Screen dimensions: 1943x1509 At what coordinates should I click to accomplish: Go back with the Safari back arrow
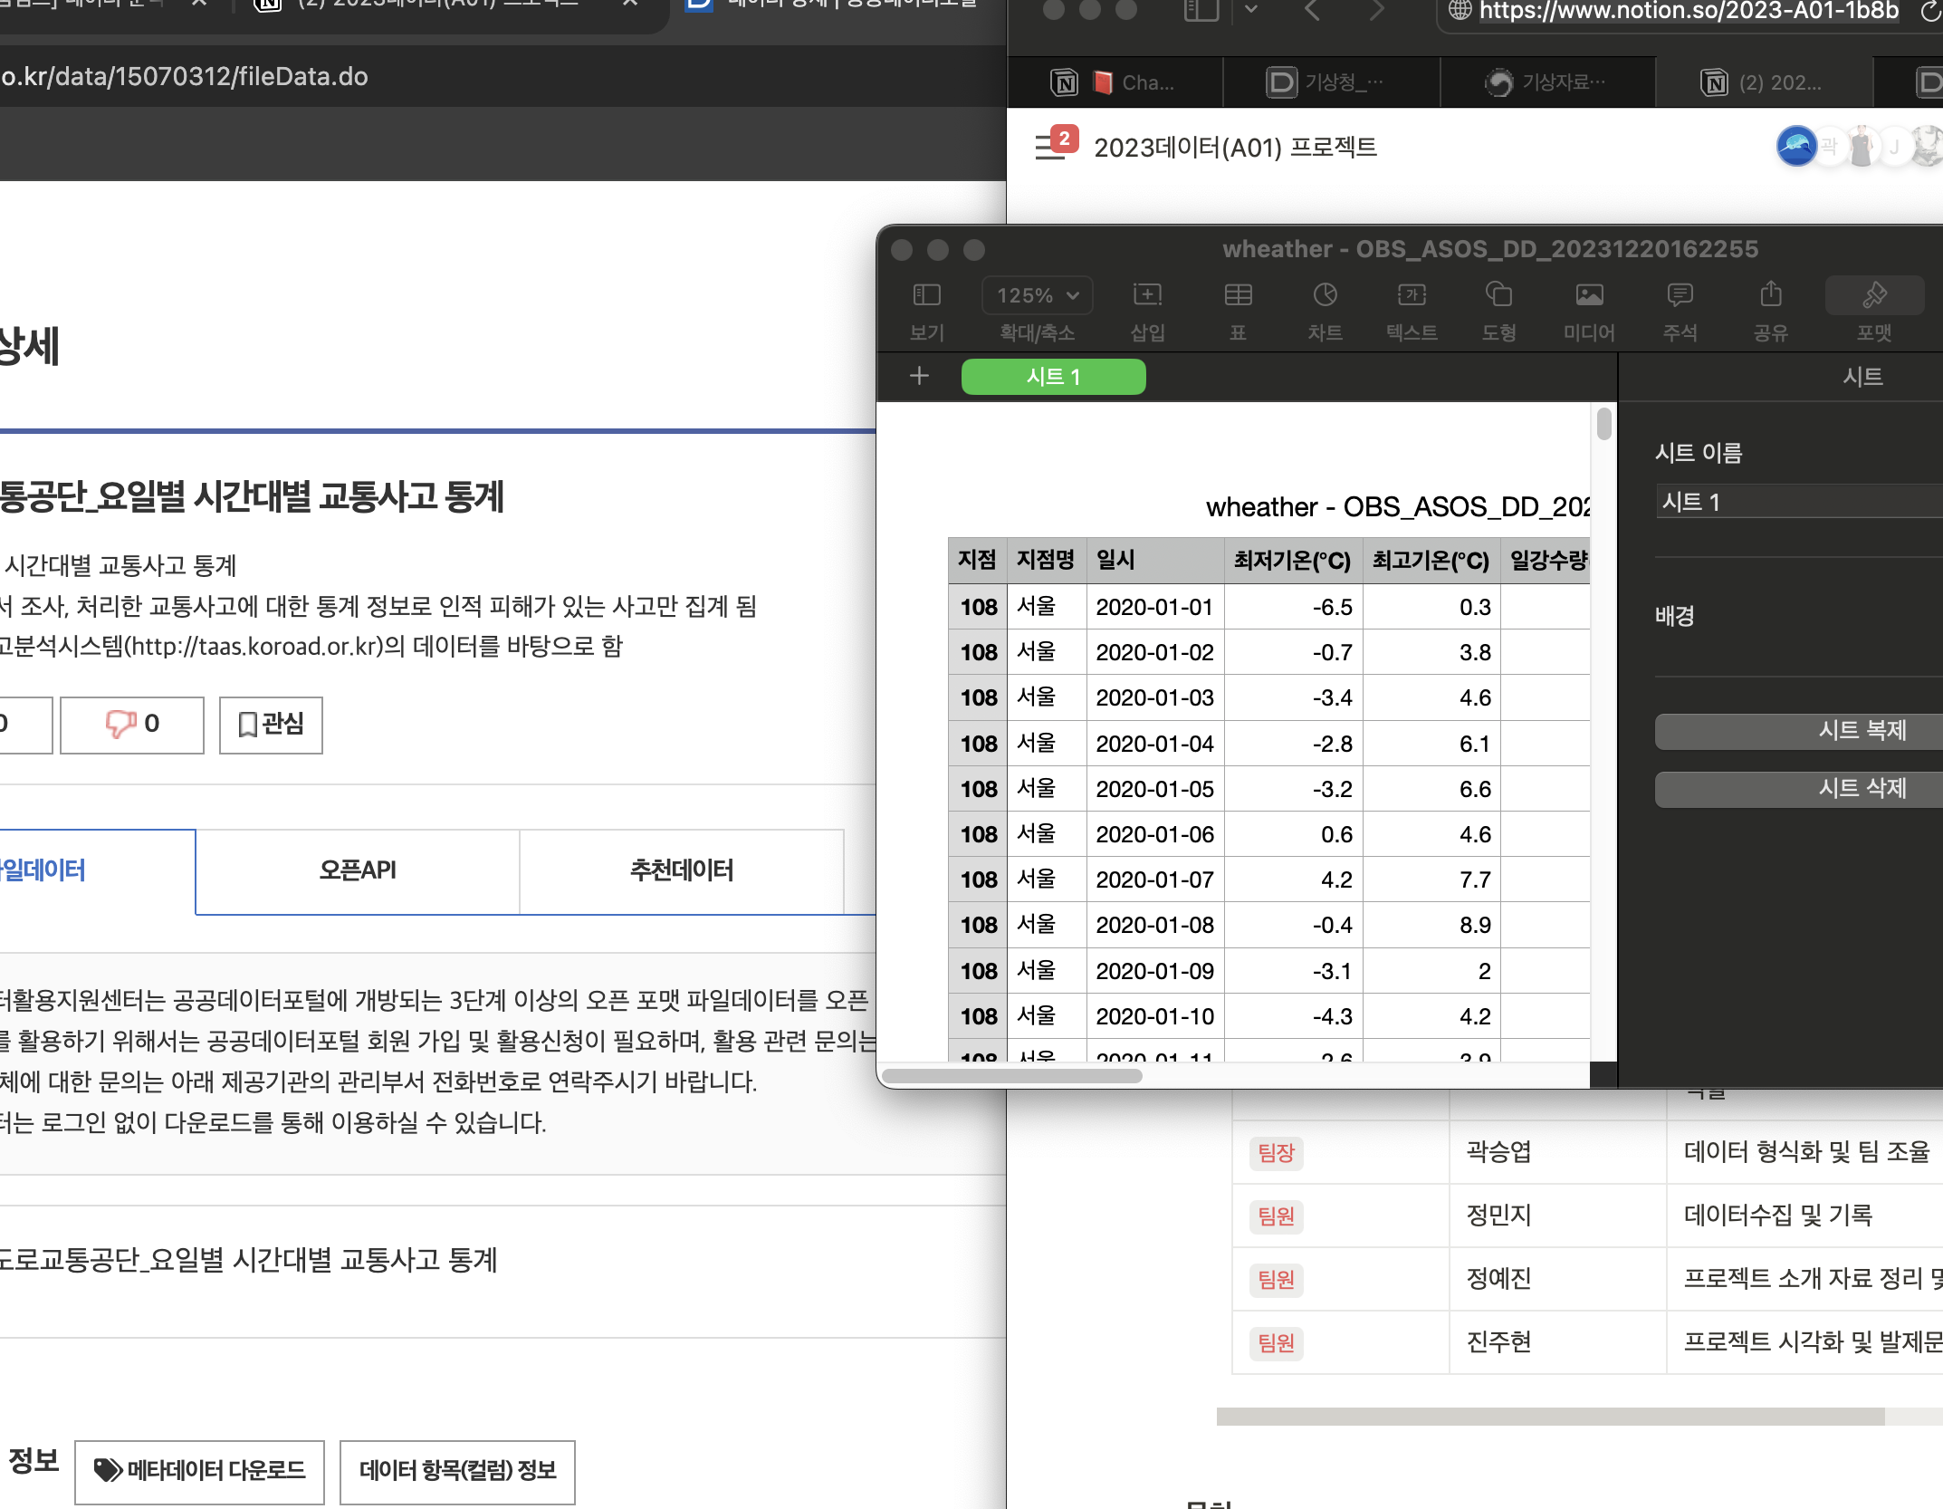coord(1312,10)
